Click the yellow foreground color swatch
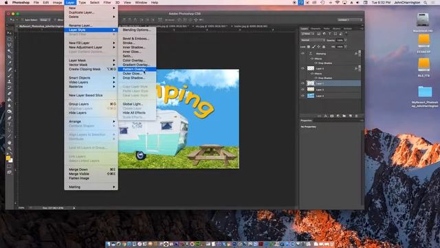Image resolution: width=440 pixels, height=248 pixels. [x=8, y=158]
